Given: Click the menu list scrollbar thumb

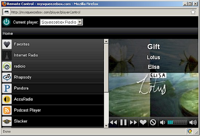Looking at the screenshot, I should 106,68.
